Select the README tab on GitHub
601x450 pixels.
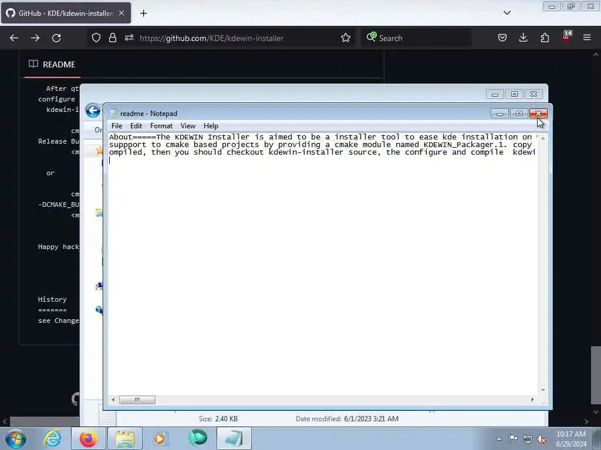point(52,64)
